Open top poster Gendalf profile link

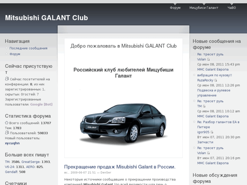(11, 172)
